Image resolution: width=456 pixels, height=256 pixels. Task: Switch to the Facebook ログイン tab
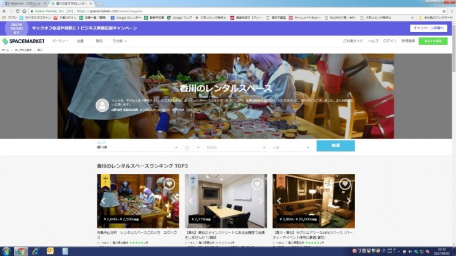[x=25, y=4]
